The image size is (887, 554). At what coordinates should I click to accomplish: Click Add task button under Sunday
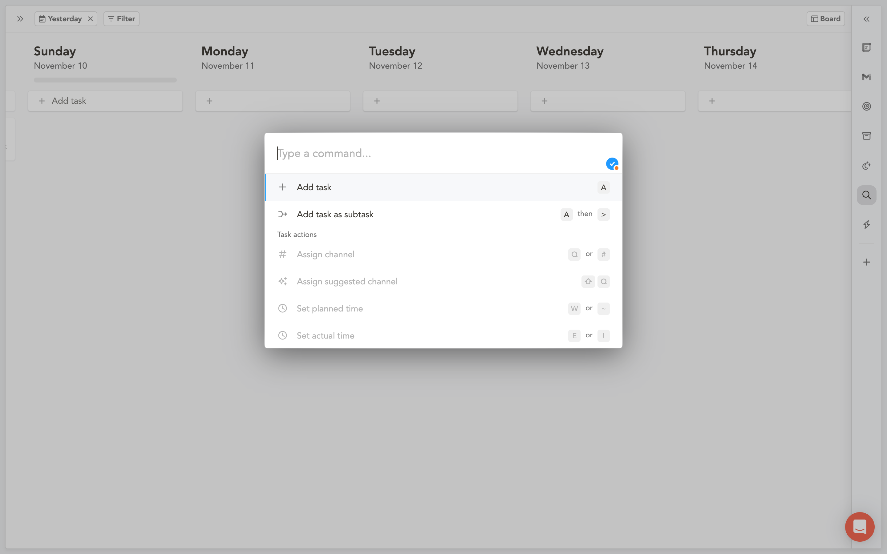[x=105, y=101]
